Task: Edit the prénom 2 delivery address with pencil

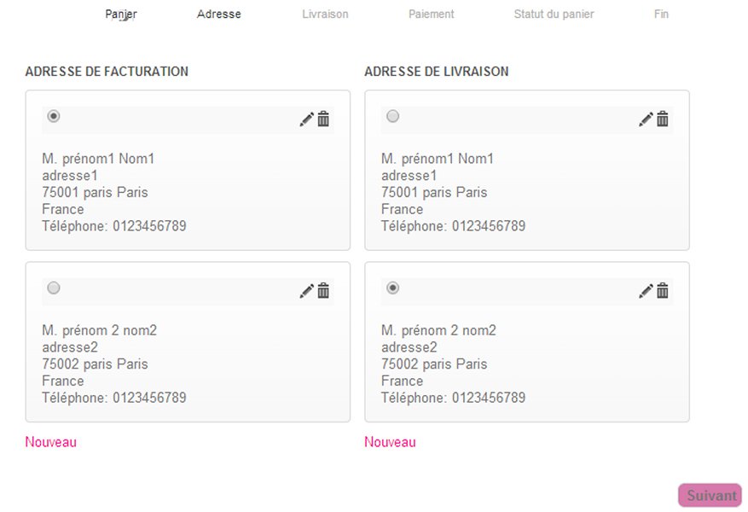Action: point(646,291)
